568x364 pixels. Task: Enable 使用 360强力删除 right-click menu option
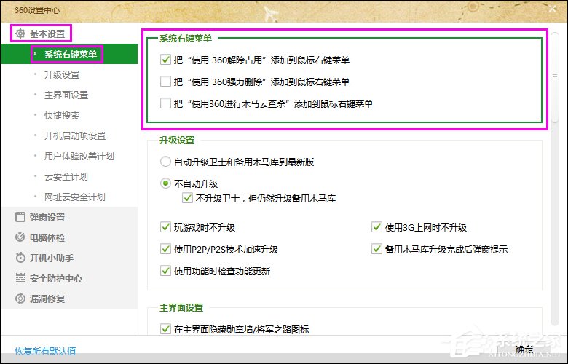166,82
